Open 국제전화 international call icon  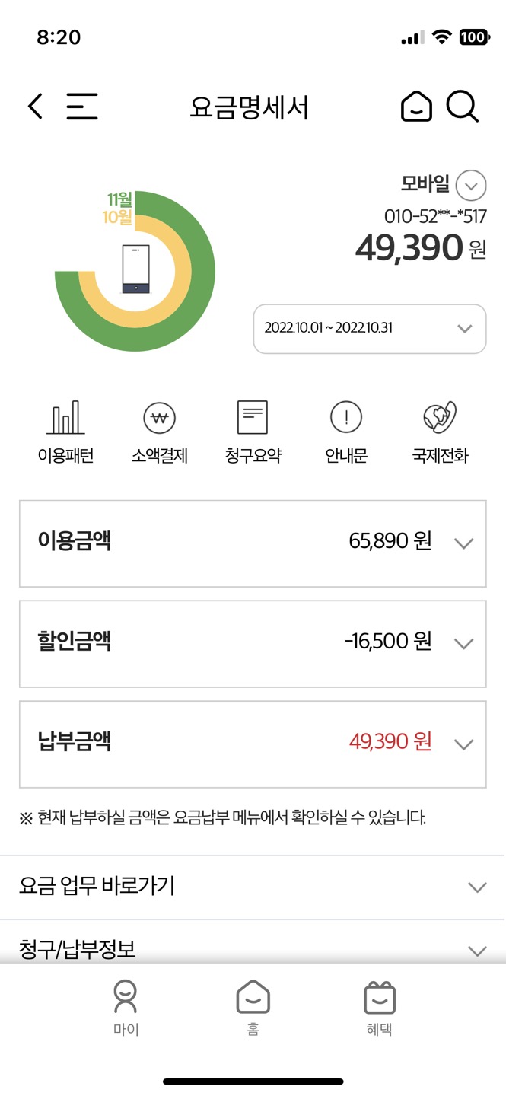tap(440, 432)
